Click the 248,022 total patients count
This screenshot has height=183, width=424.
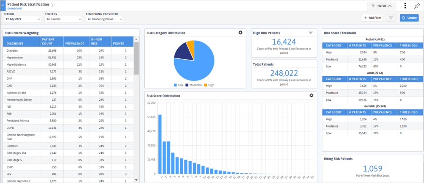pos(284,74)
